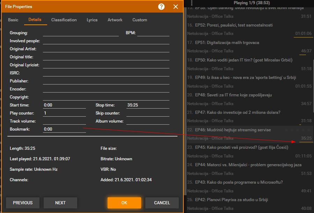Image resolution: width=314 pixels, height=213 pixels.
Task: Click the help question mark icon
Action: 161,7
